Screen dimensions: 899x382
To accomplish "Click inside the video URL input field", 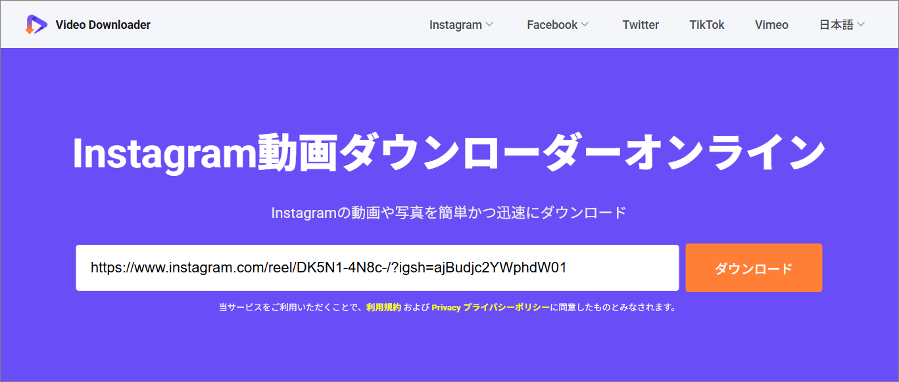I will [x=378, y=267].
